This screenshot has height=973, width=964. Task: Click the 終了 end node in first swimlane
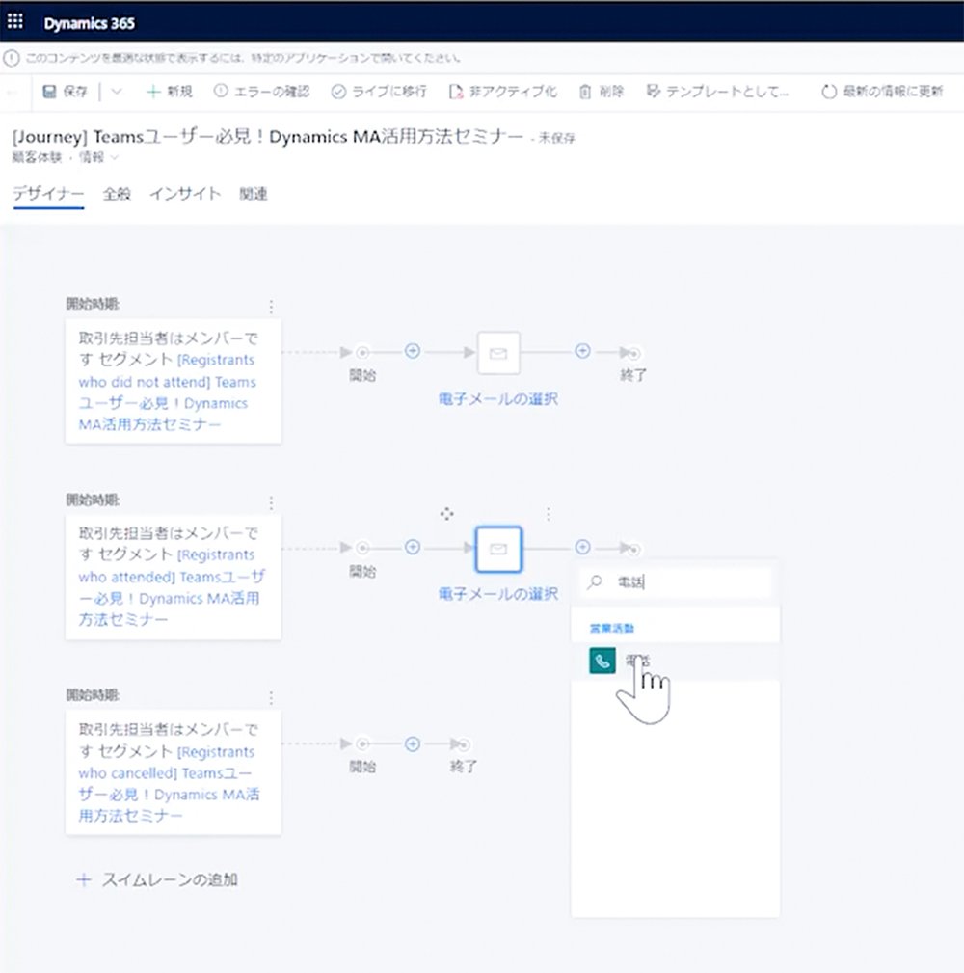[632, 353]
